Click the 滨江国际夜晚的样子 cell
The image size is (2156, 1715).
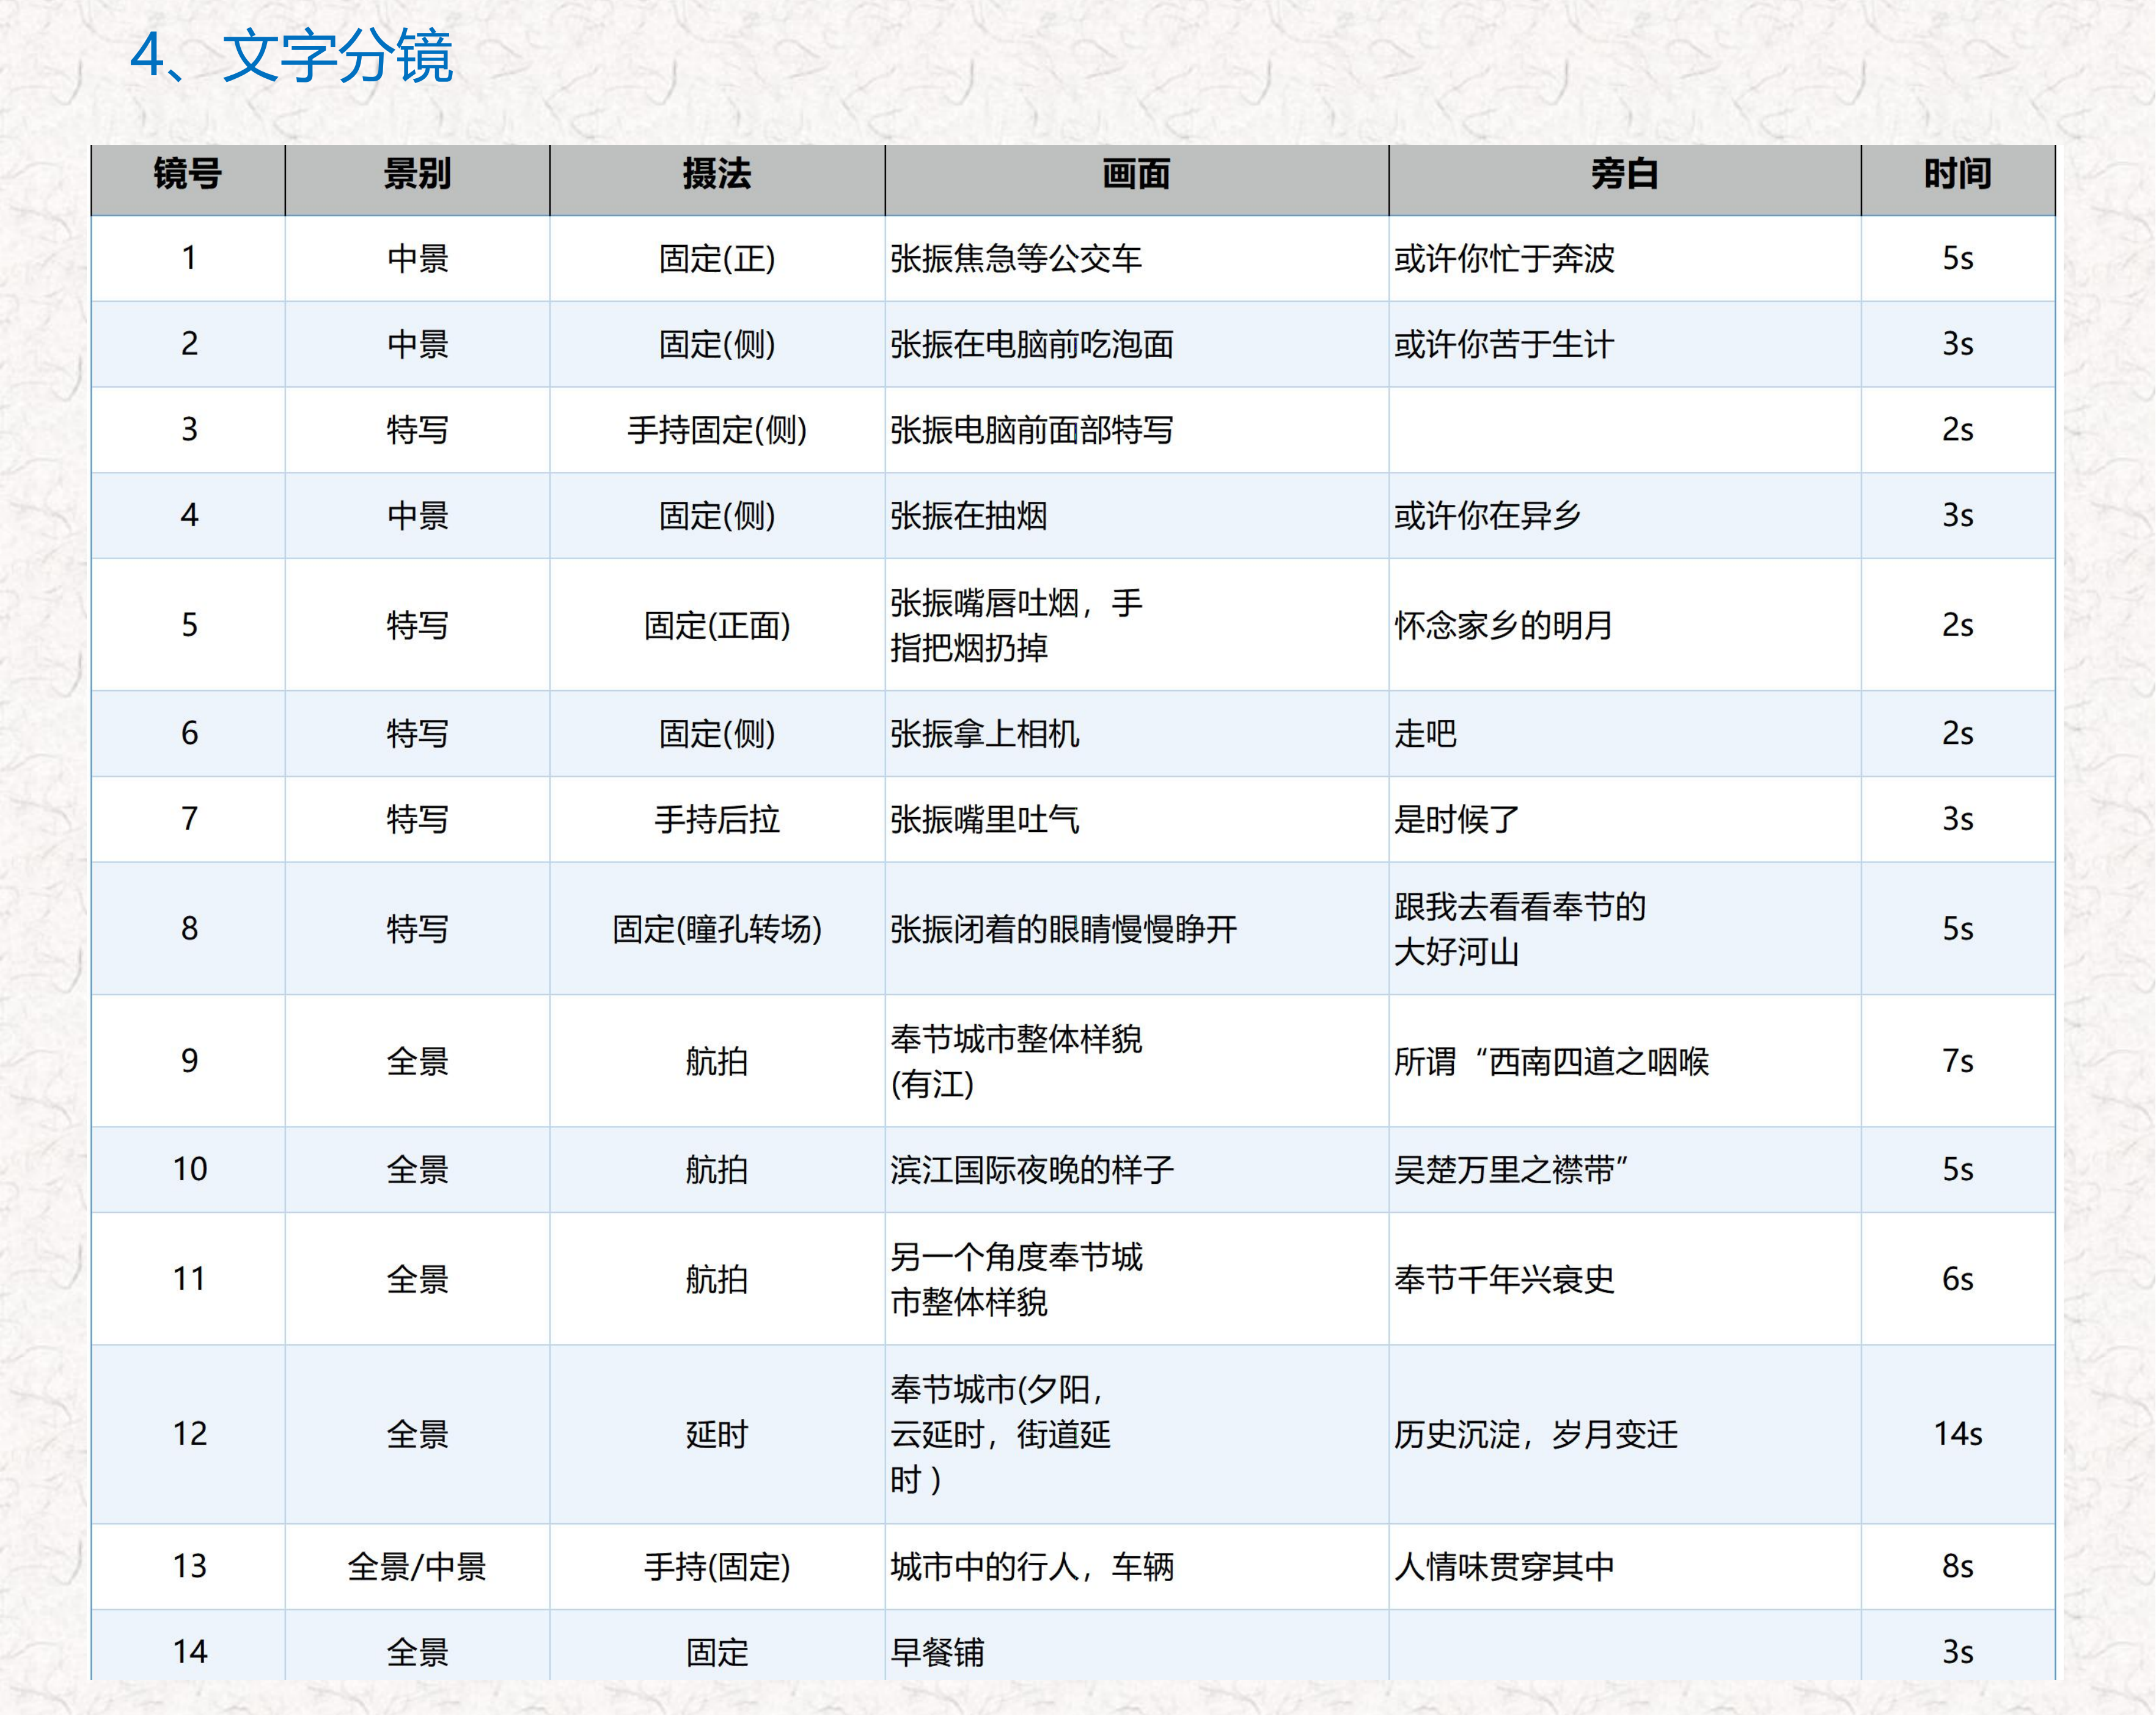click(x=1032, y=1170)
